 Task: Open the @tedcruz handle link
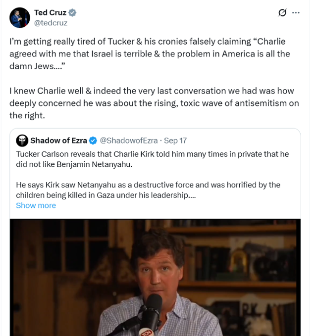point(51,23)
